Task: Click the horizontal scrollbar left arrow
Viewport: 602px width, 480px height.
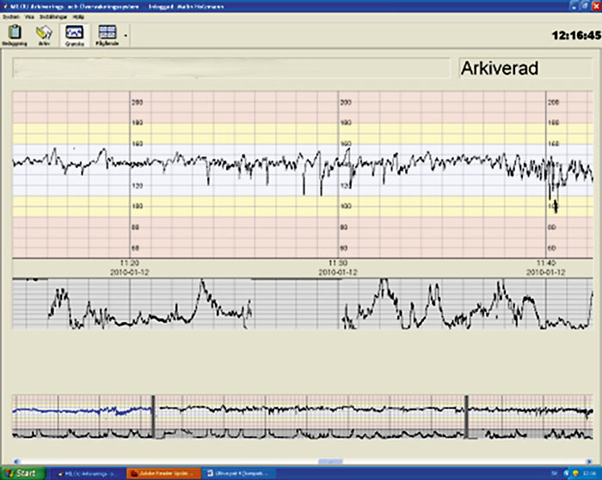Action: 16,462
